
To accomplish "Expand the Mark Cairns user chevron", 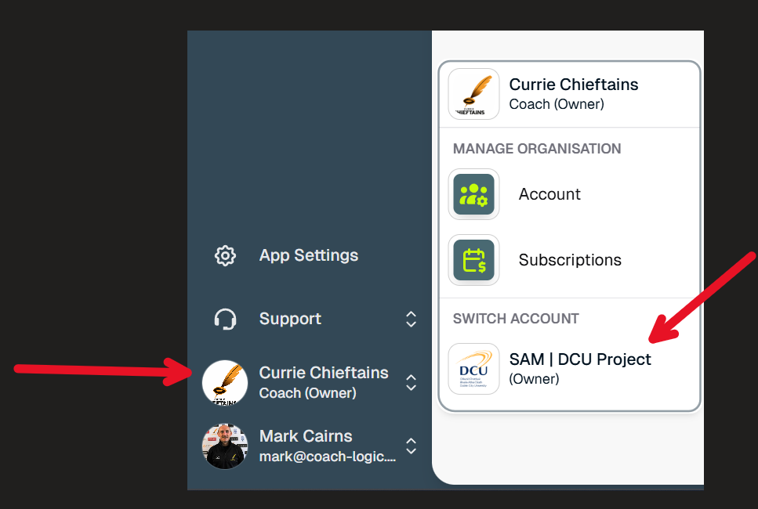I will tap(411, 446).
